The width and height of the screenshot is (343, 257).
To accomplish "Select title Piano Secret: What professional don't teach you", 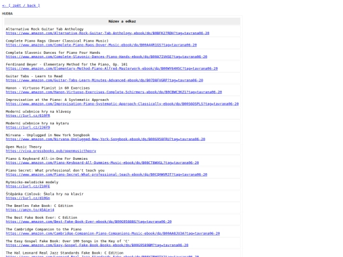I will click(x=55, y=171).
